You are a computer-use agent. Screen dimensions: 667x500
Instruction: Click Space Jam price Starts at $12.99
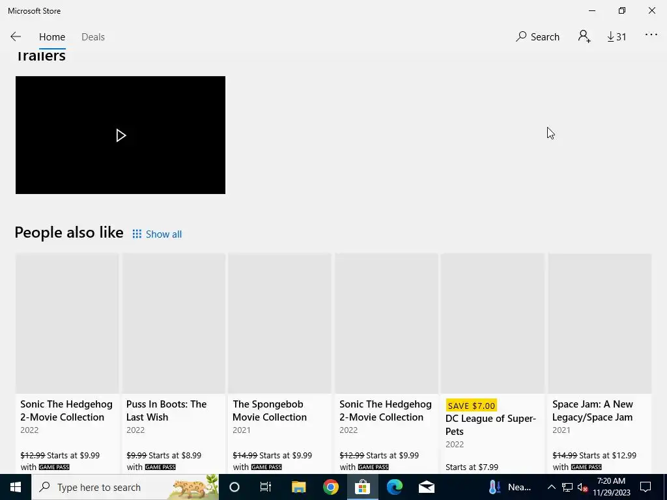[608, 455]
